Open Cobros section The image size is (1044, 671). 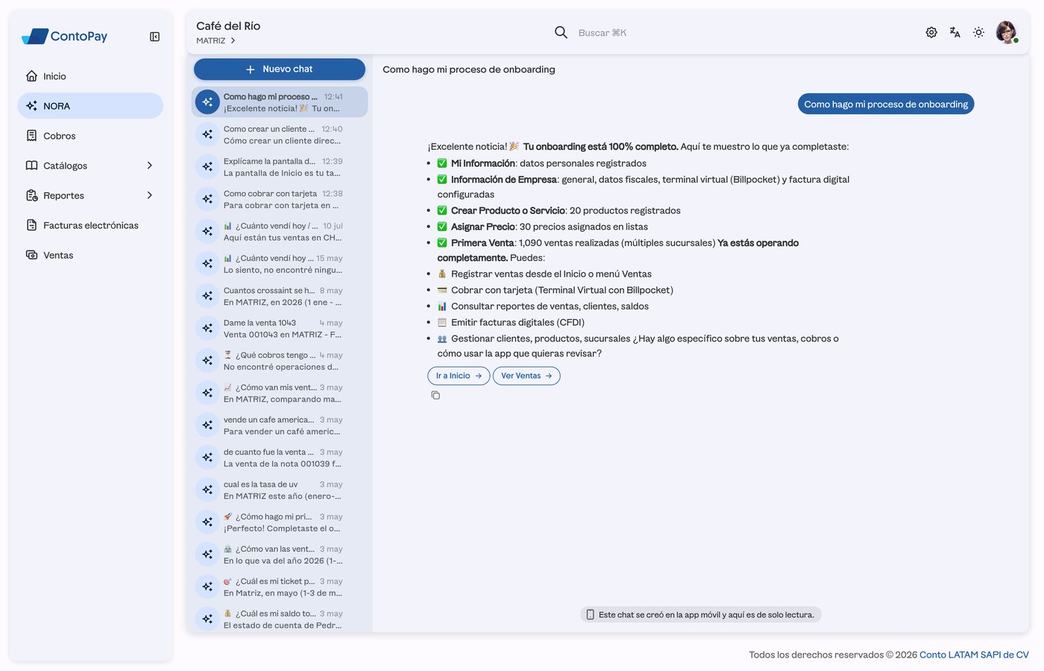90,136
